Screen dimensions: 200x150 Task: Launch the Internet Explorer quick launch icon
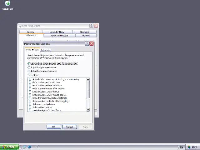(29, 147)
